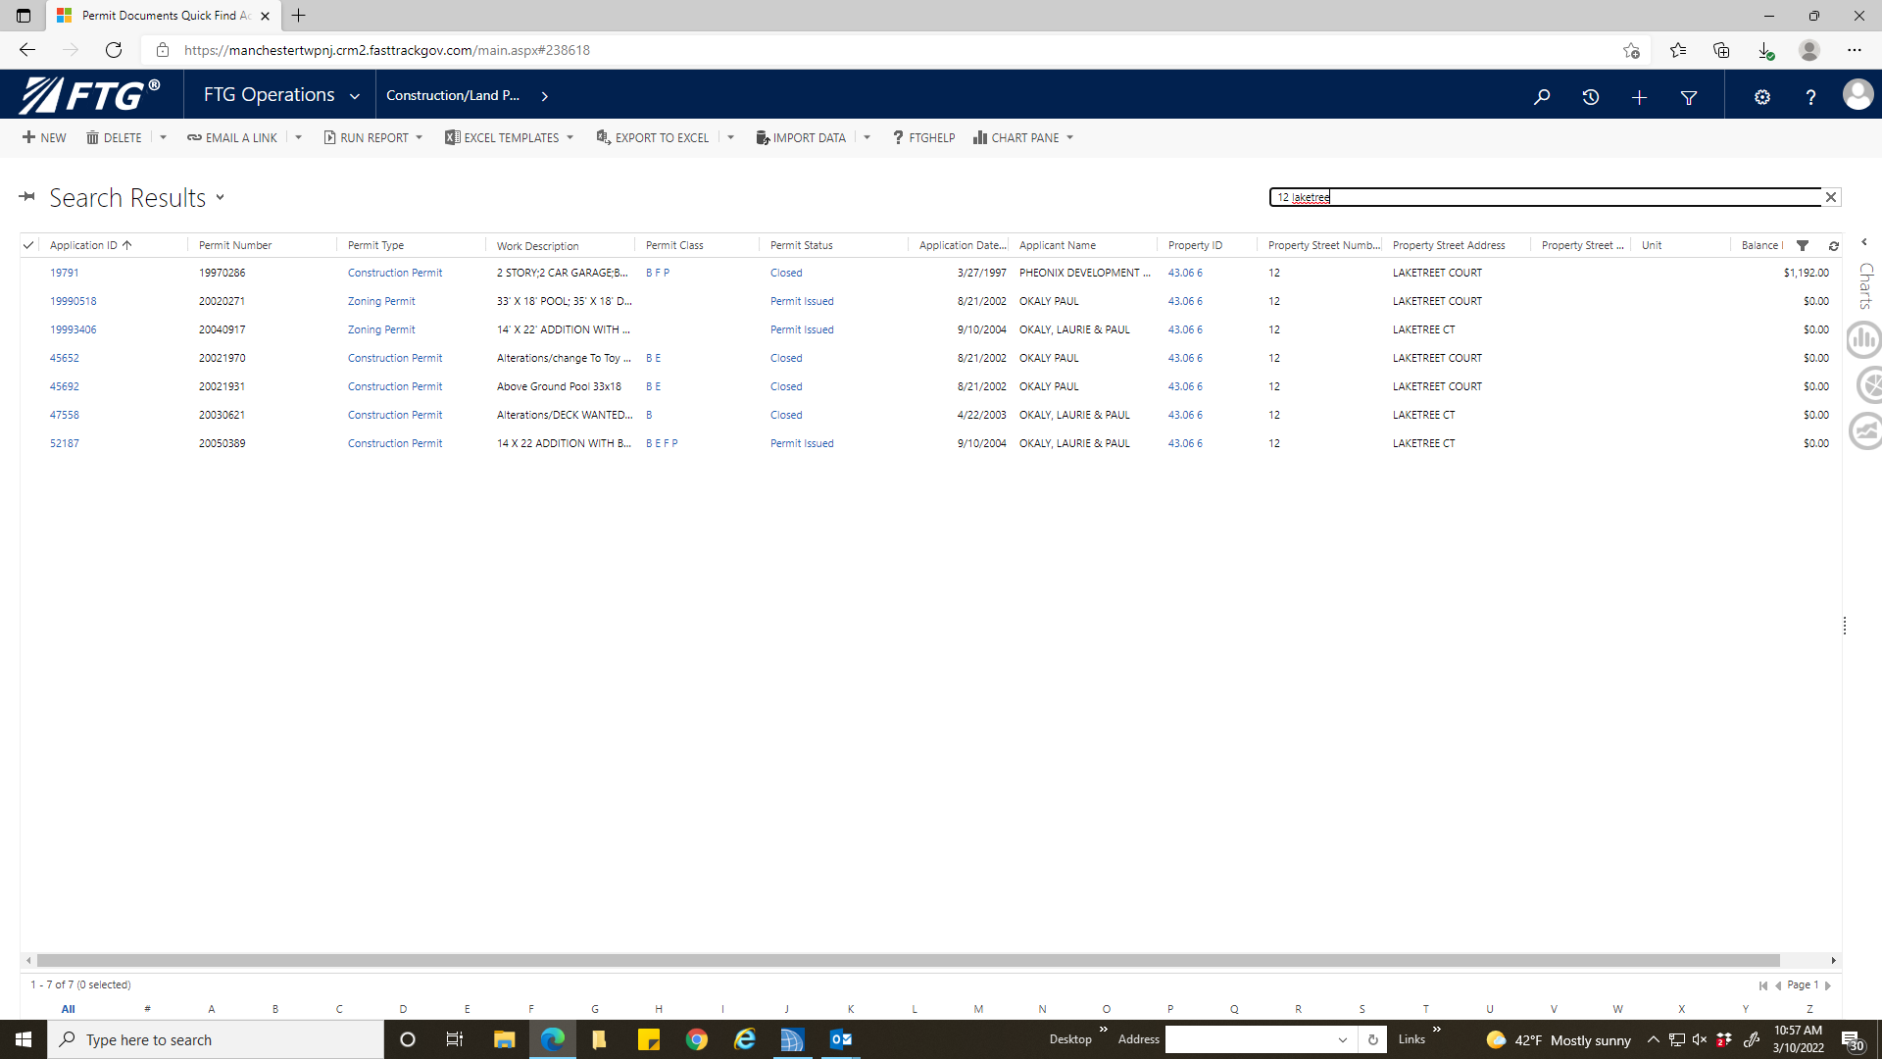
Task: Refresh the grid results list
Action: click(1833, 246)
